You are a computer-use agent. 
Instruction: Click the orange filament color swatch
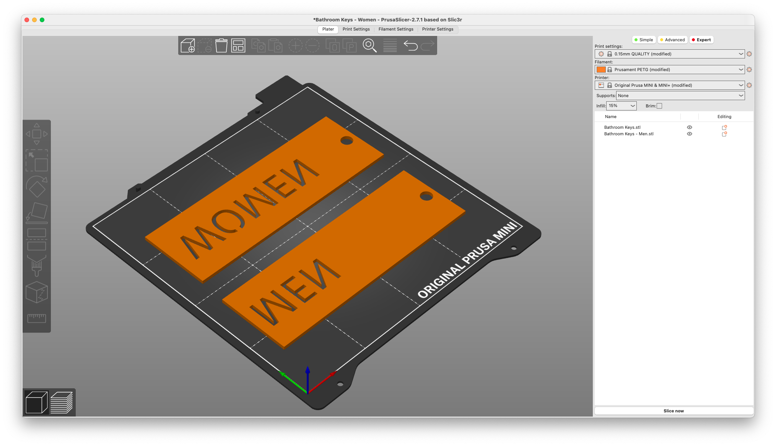(x=601, y=70)
